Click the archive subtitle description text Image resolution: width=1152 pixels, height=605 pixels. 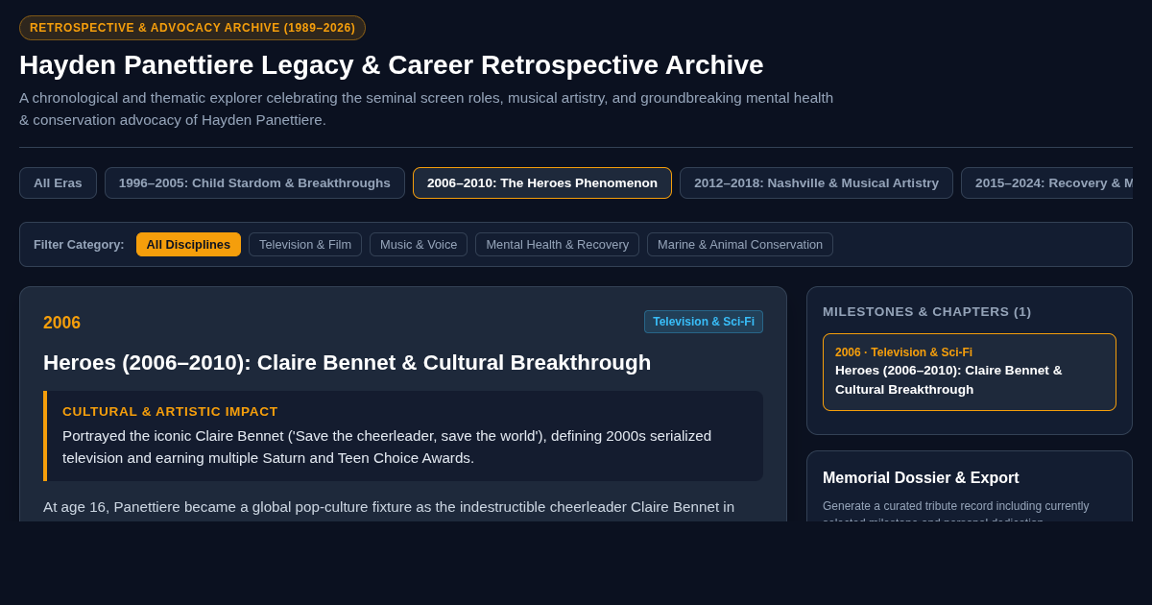(x=426, y=109)
